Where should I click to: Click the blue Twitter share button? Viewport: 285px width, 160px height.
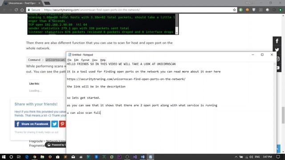click(54, 124)
